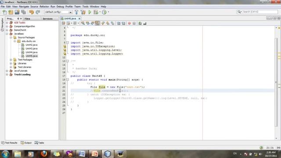The height and width of the screenshot is (158, 281).
Task: Click the editor vertical scrollbar
Action: [x=276, y=83]
